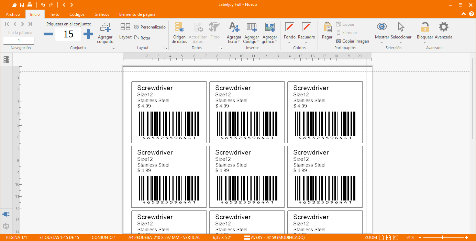Screen dimensions: 476x241
Task: Open Origen de datos
Action: [x=180, y=33]
